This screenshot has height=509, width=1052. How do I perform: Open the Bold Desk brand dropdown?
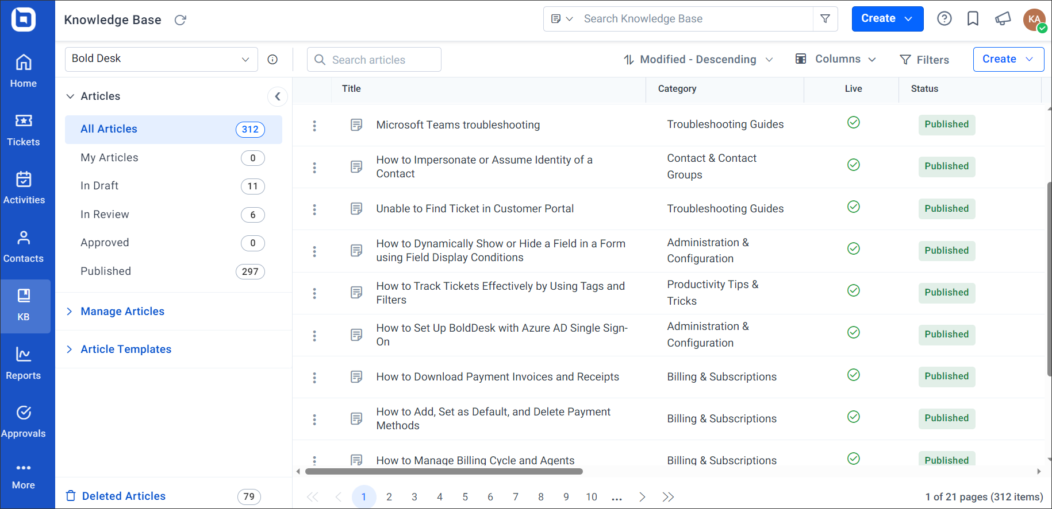click(162, 59)
